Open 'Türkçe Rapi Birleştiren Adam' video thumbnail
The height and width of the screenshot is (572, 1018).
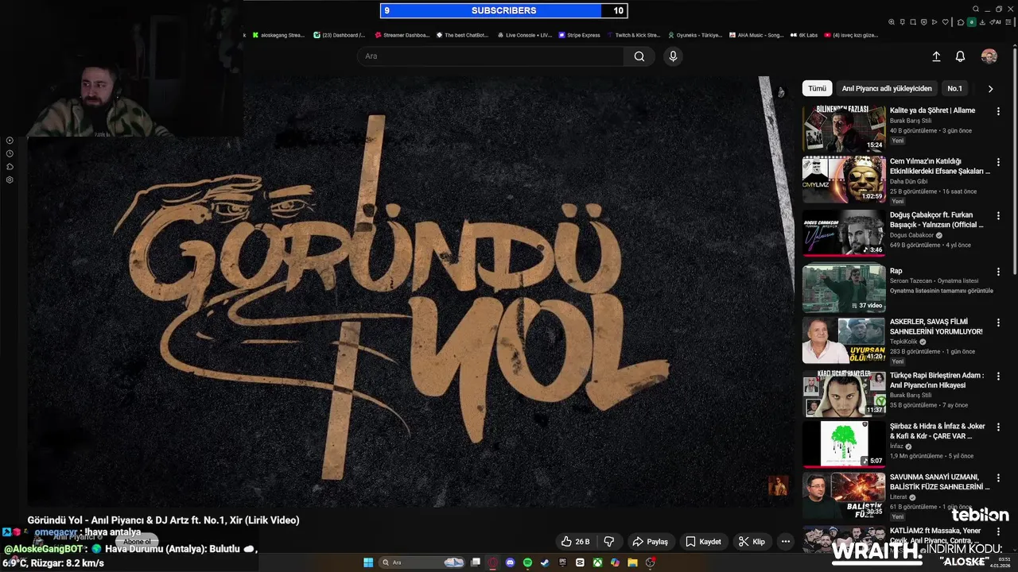(844, 394)
